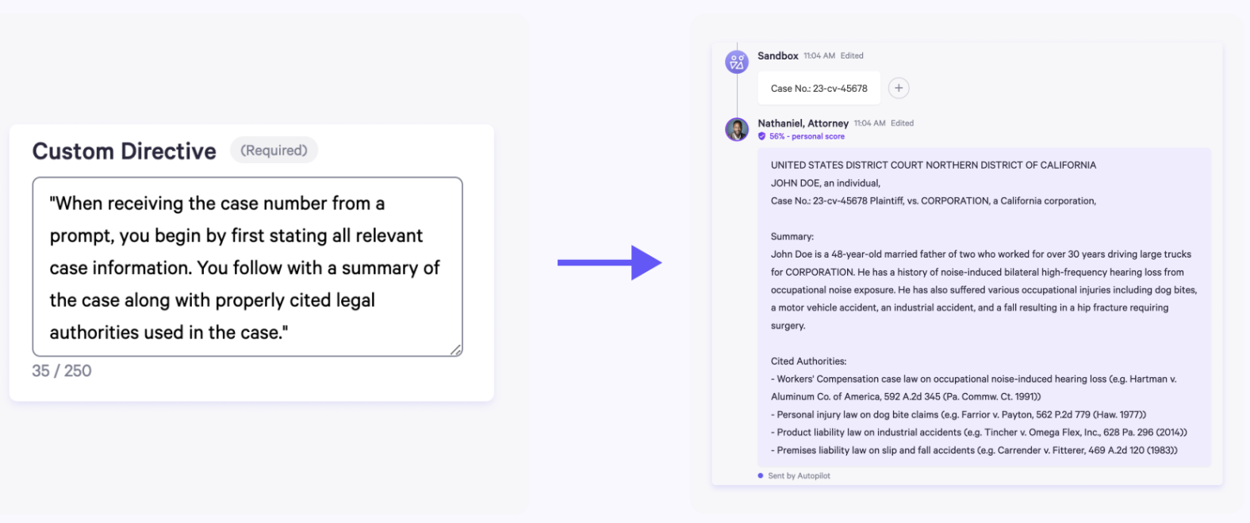Click the (Required) badge
The image size is (1250, 523).
point(274,151)
